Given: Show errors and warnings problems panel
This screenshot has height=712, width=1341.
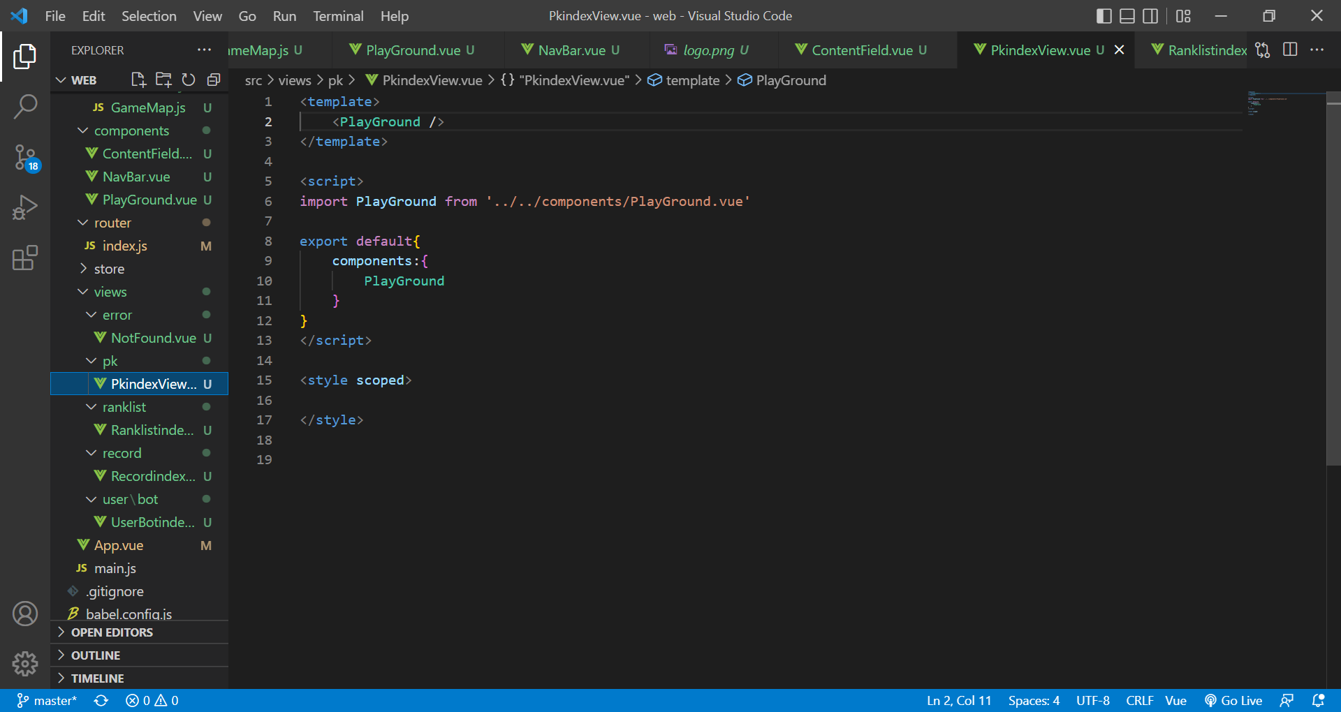Looking at the screenshot, I should coord(152,700).
